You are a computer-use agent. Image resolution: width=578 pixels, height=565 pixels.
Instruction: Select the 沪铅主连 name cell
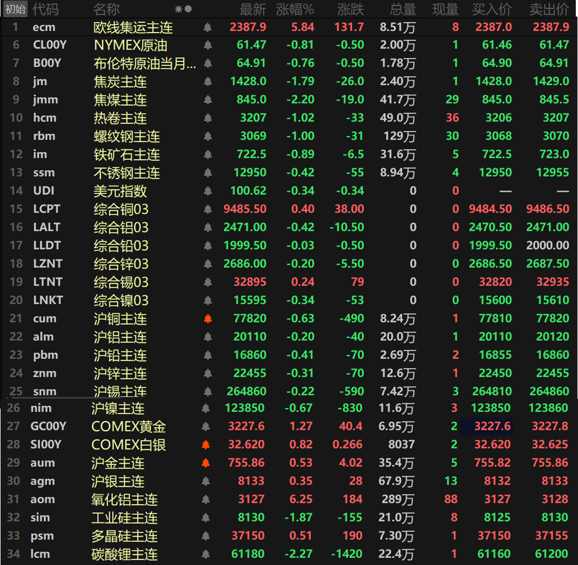(x=120, y=355)
